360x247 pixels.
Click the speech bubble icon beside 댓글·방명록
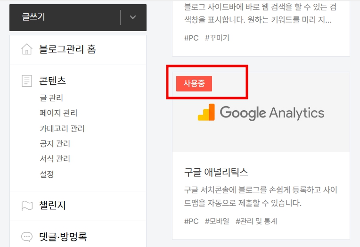pyautogui.click(x=27, y=237)
